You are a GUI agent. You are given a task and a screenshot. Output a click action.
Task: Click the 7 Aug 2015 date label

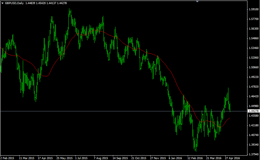click(101, 158)
